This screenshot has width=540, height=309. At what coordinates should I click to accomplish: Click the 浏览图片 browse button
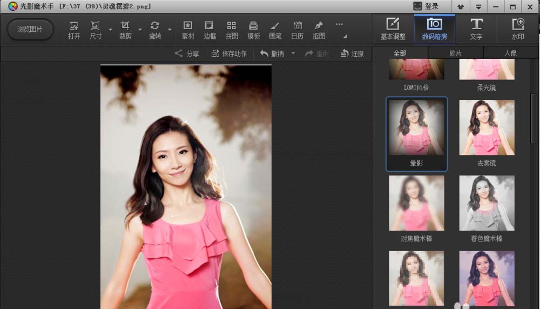pos(30,29)
